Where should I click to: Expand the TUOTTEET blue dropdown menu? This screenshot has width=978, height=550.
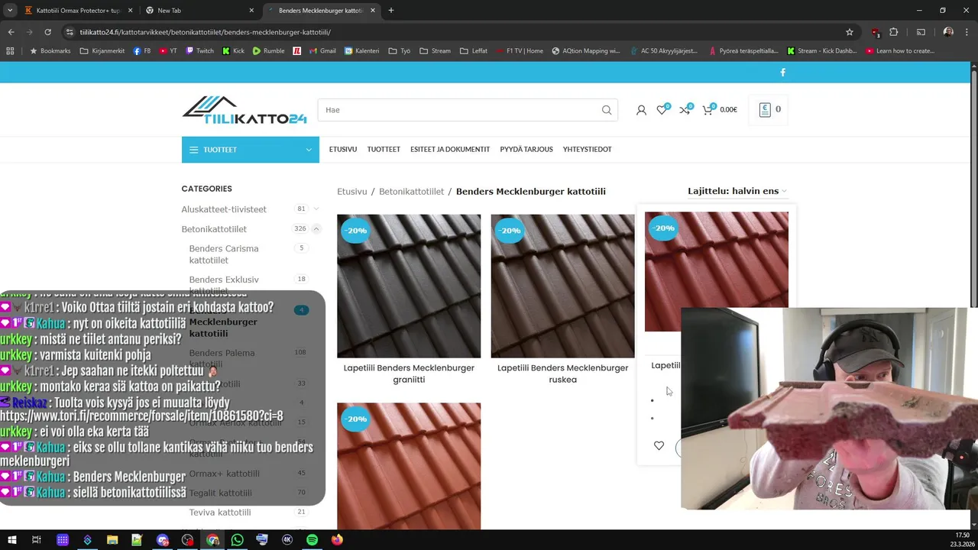pyautogui.click(x=251, y=150)
